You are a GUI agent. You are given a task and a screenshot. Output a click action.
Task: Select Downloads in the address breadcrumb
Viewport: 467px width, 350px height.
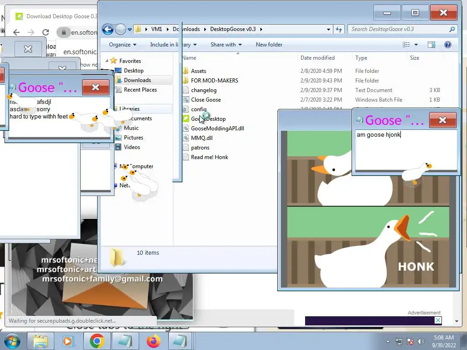click(187, 29)
